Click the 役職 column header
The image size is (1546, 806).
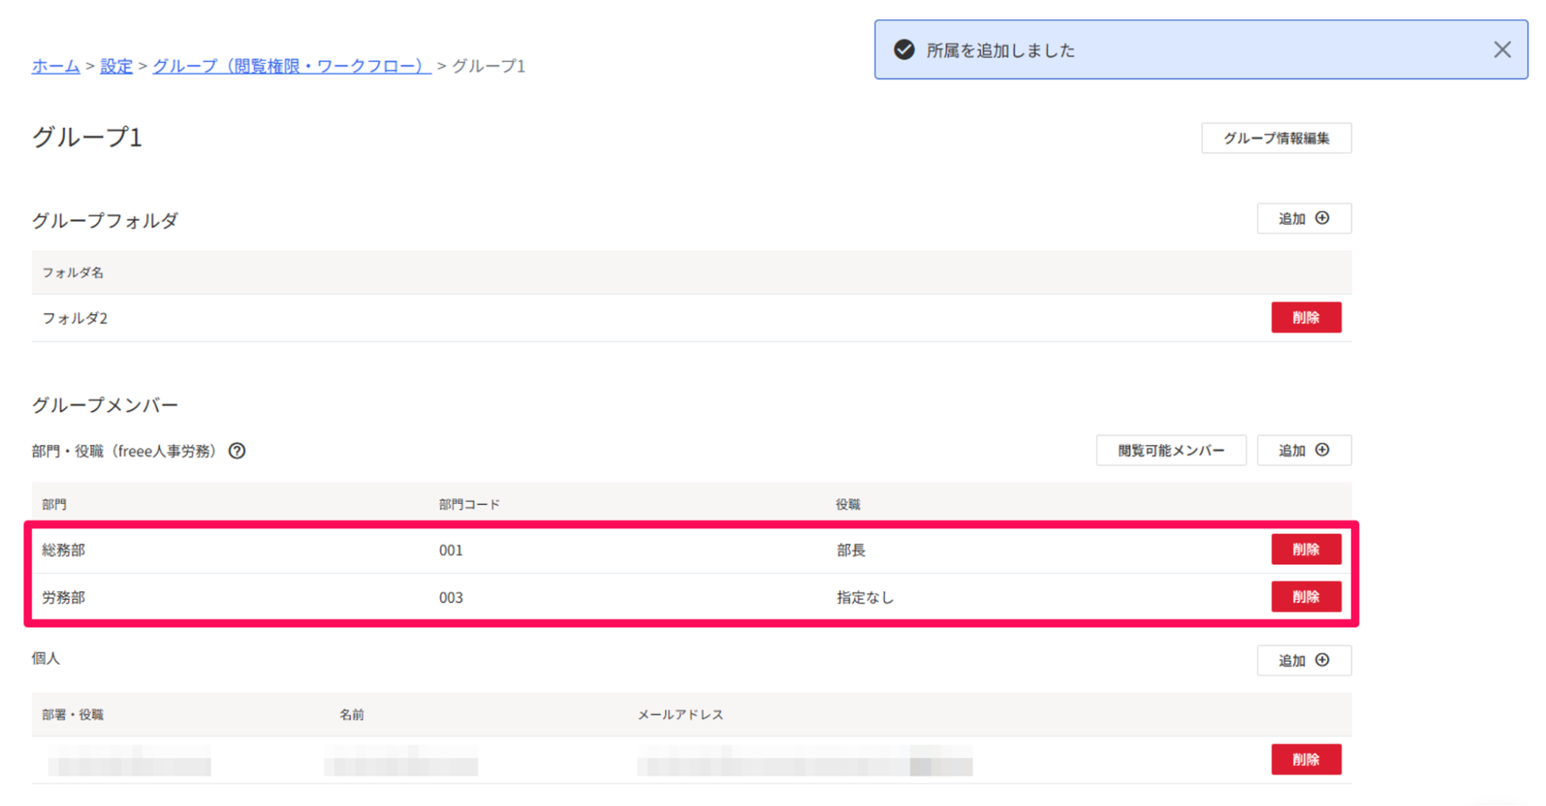pyautogui.click(x=848, y=505)
